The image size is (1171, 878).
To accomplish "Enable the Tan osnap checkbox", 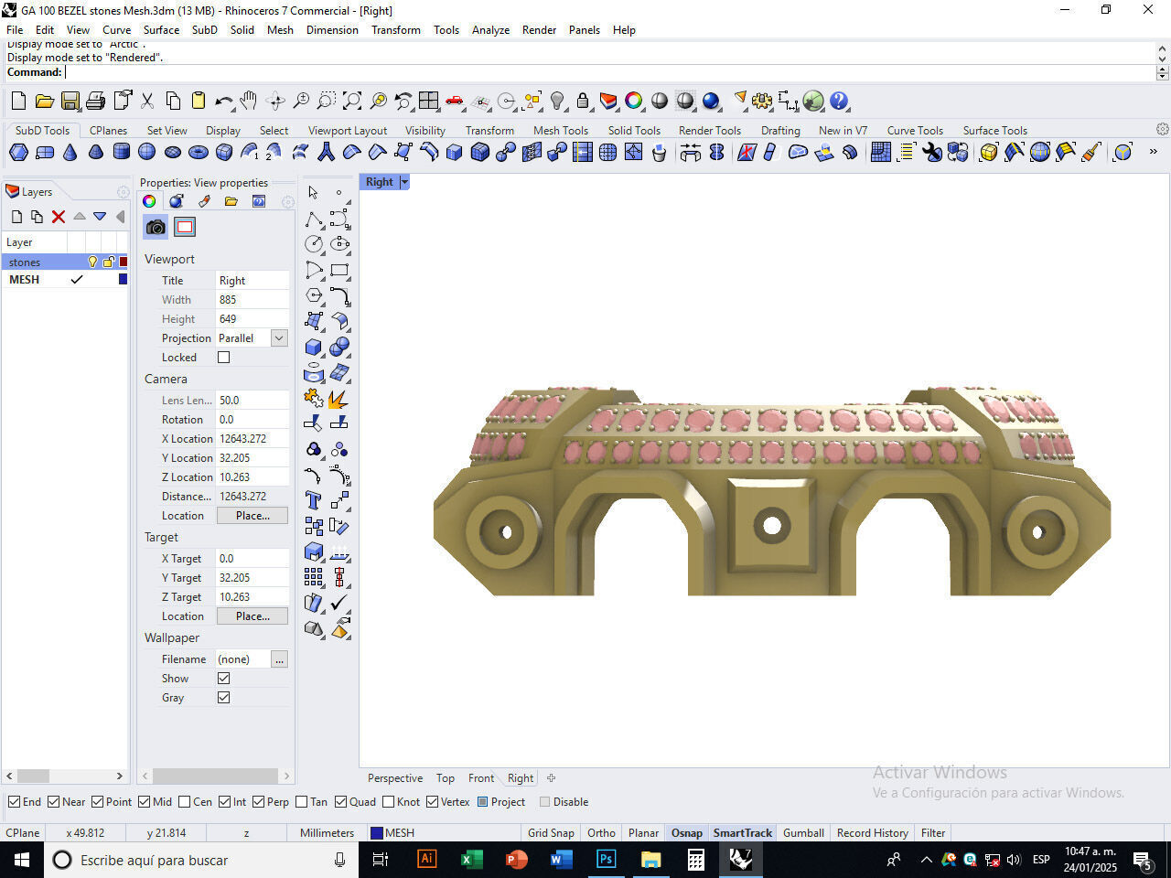I will 301,802.
